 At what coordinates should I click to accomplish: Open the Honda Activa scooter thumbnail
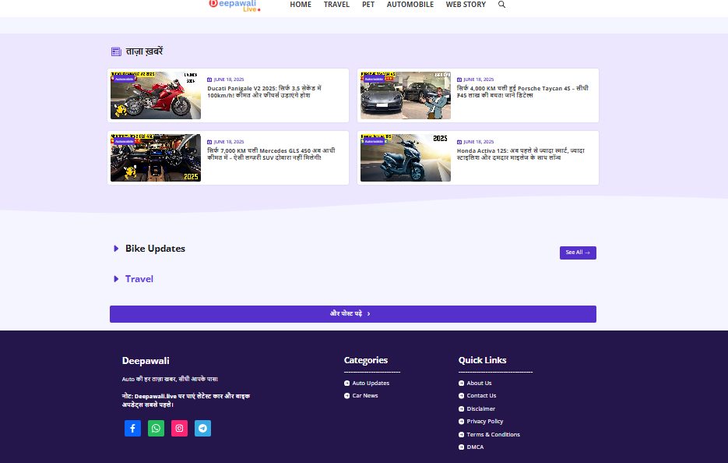point(406,157)
